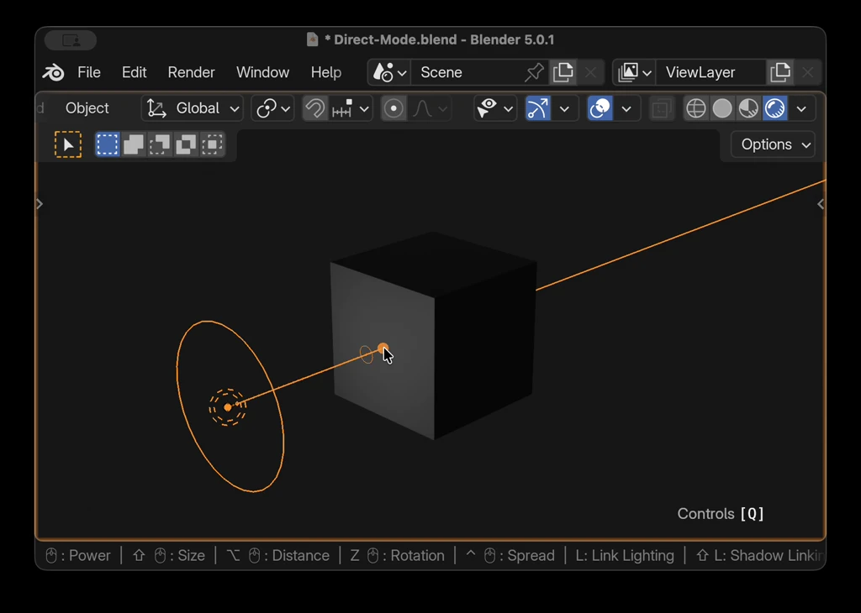Toggle viewport gizmo display
Image resolution: width=861 pixels, height=613 pixels.
click(x=538, y=108)
